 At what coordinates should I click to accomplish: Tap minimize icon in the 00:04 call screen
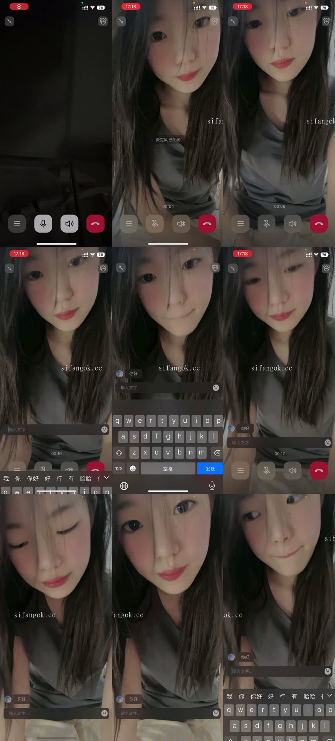pos(121,21)
